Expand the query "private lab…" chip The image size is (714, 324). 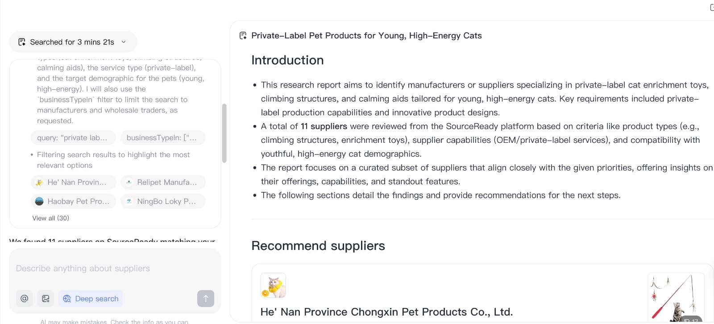point(73,138)
